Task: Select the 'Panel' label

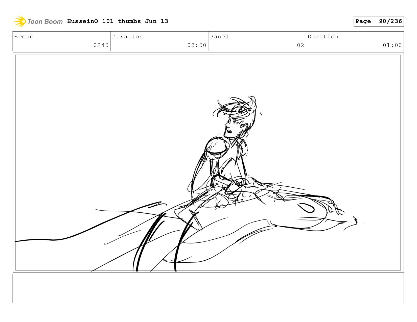Action: coord(219,37)
